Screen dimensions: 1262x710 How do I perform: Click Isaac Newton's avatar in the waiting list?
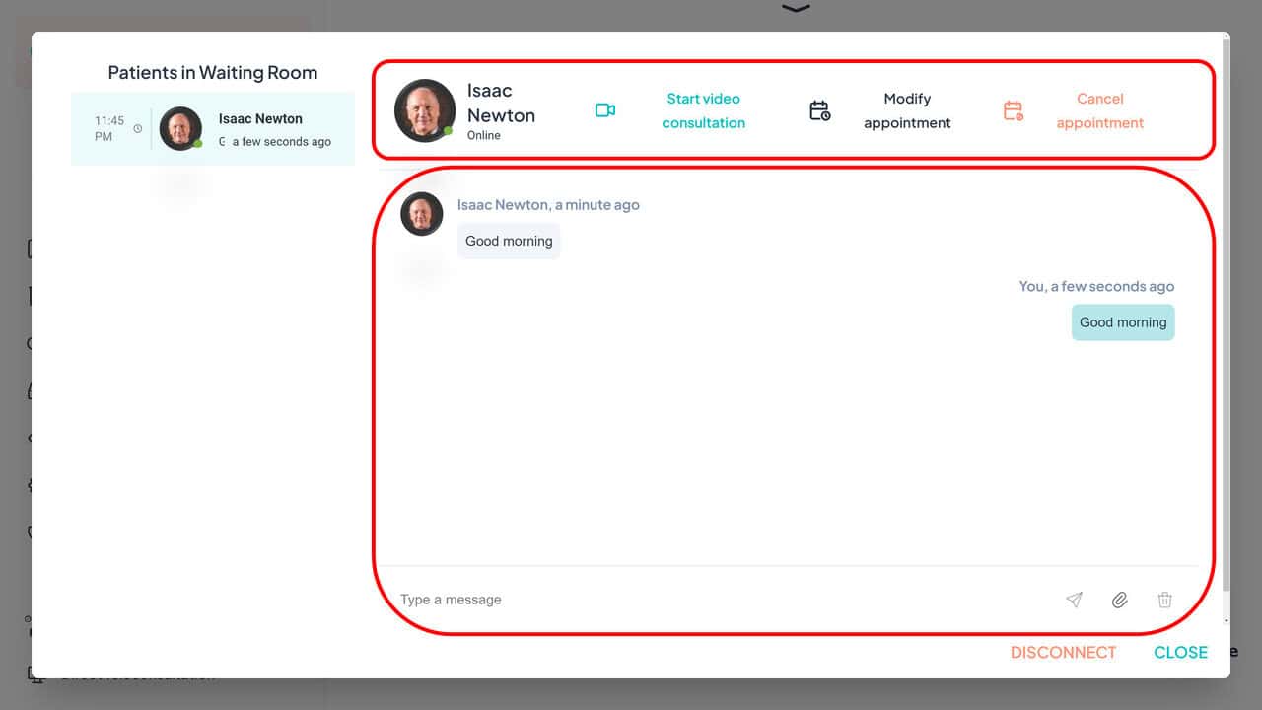point(180,128)
